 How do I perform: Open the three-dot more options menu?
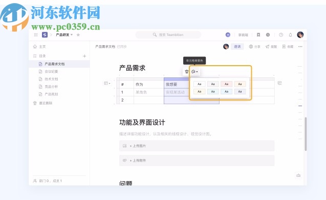[x=300, y=47]
